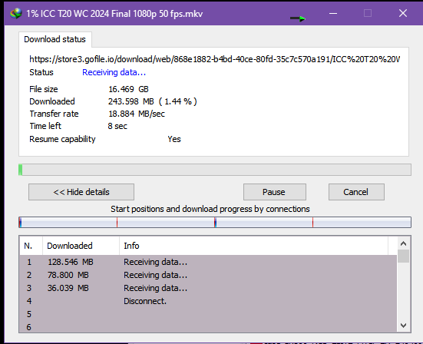
Task: Cancel the download
Action: coord(356,192)
